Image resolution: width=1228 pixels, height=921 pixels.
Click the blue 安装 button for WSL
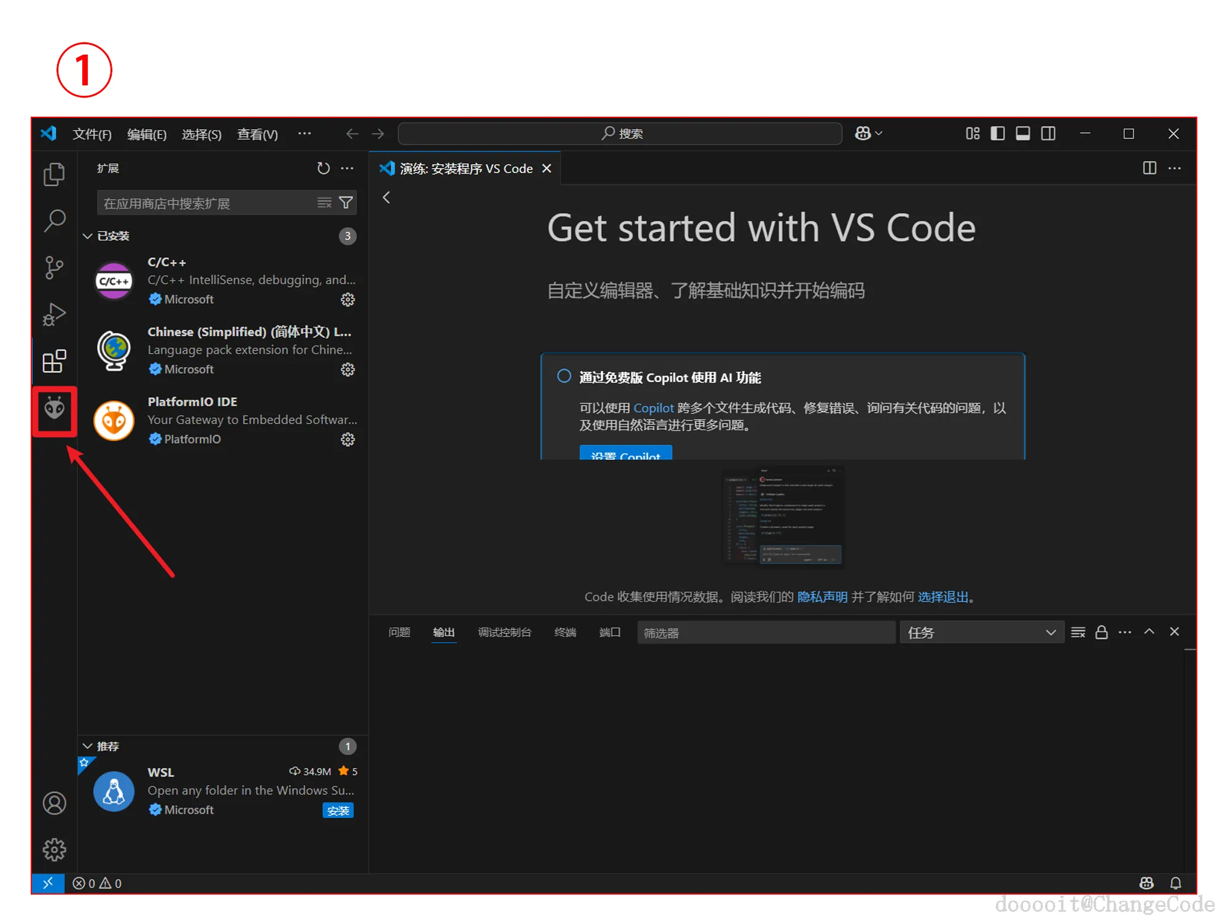click(x=338, y=810)
